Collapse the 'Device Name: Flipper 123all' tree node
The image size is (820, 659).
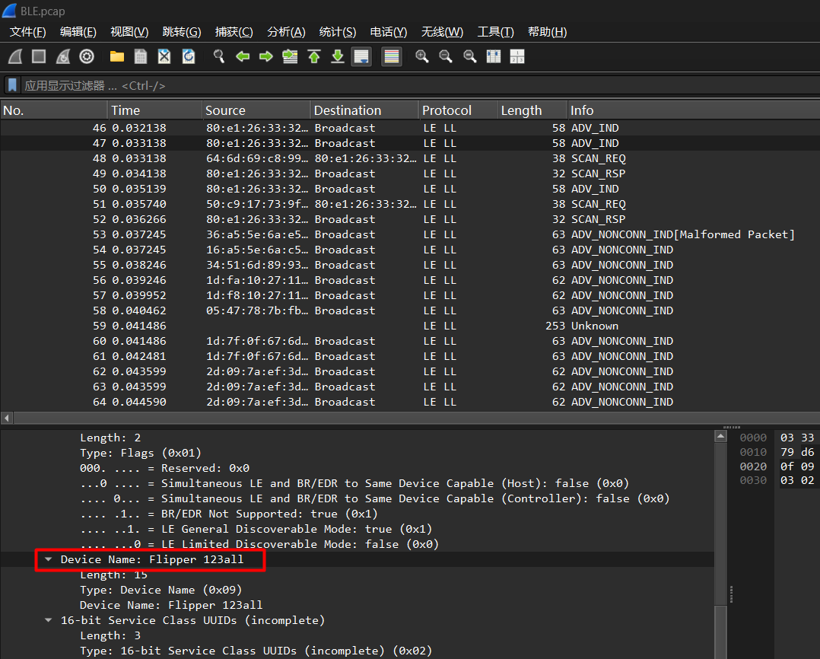pyautogui.click(x=49, y=559)
